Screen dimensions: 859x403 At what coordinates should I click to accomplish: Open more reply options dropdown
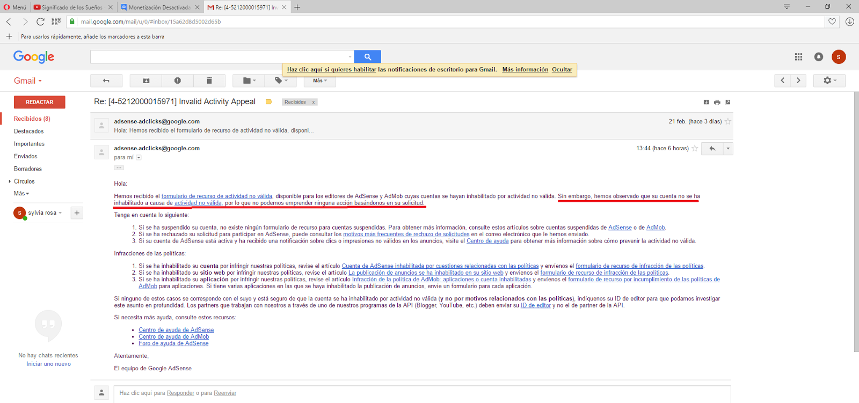728,149
